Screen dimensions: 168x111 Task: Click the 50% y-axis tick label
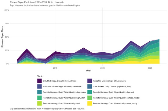click(7, 37)
